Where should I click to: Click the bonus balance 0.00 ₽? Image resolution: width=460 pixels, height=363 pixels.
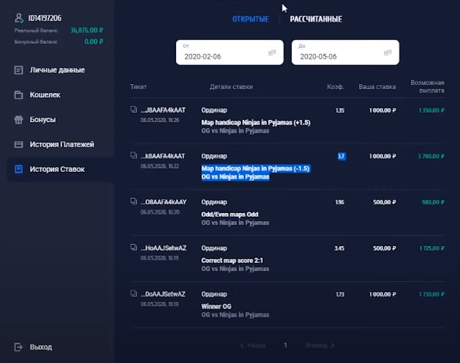coord(94,42)
